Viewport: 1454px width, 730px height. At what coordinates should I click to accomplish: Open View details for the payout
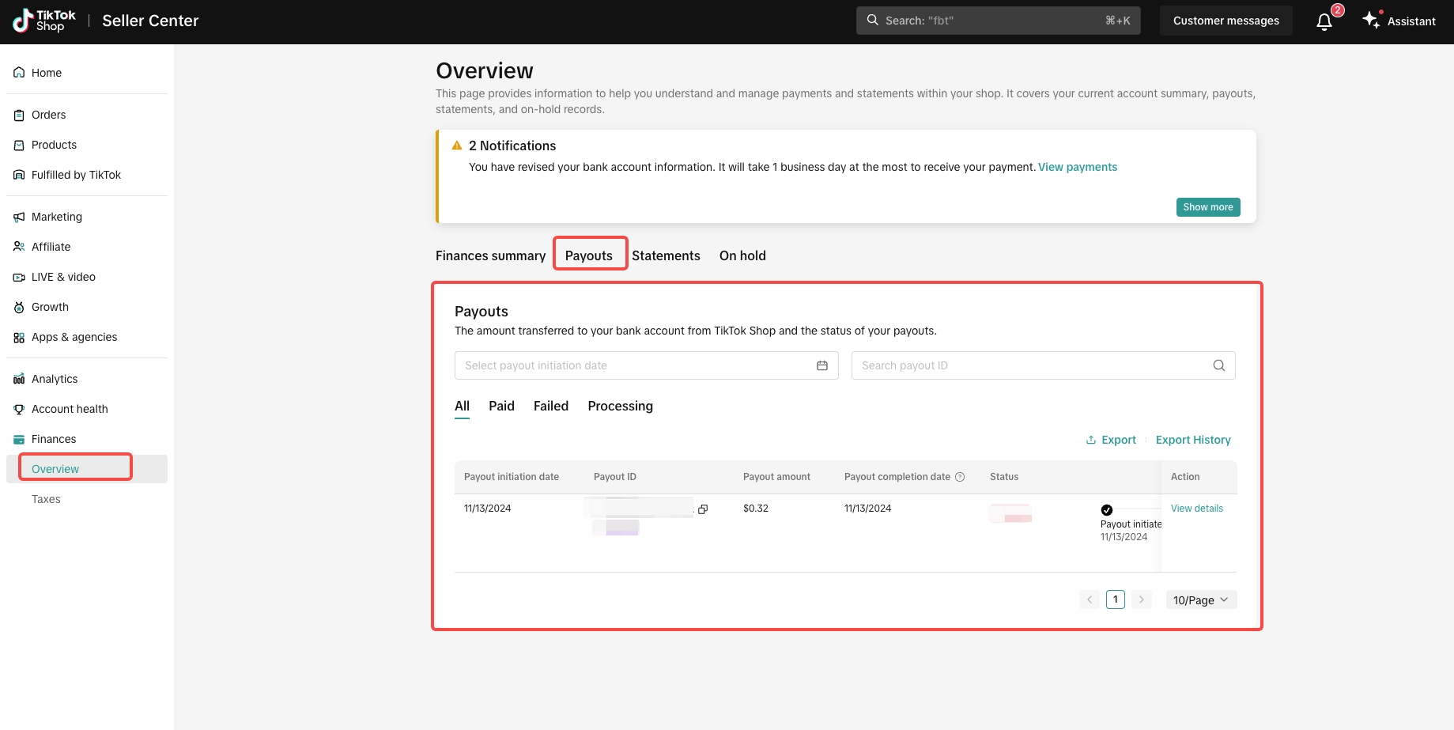[x=1197, y=509]
